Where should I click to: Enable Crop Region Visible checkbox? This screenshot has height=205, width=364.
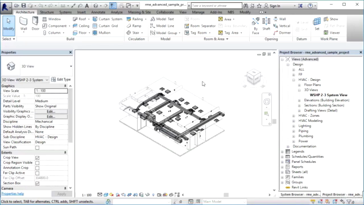[37, 163]
